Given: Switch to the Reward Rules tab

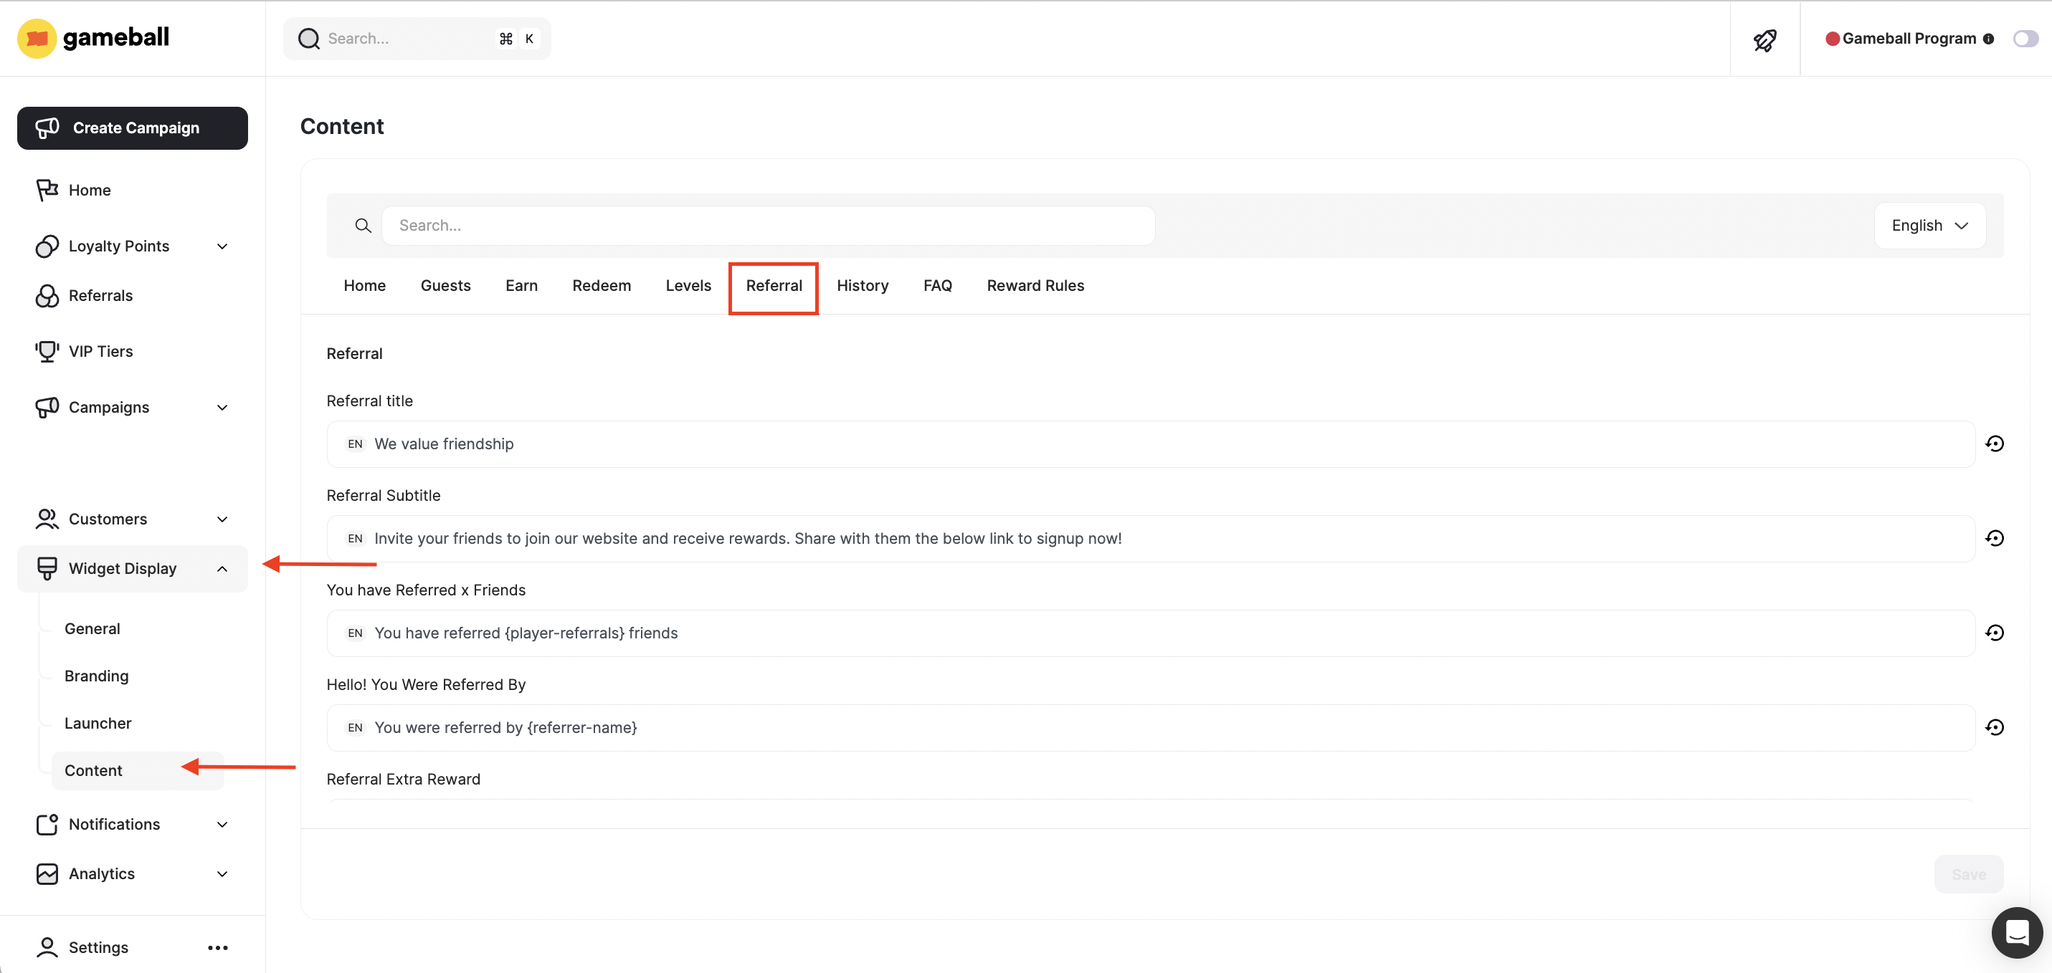Looking at the screenshot, I should pyautogui.click(x=1035, y=285).
